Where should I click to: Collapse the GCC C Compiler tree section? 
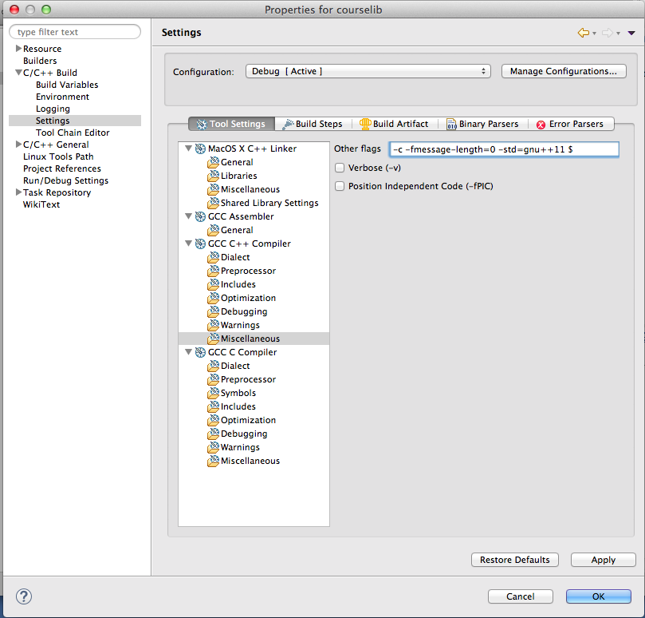point(188,352)
